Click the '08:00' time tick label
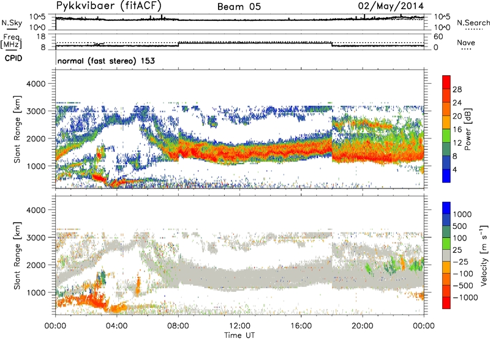Viewport: 490px width, 339px height. (178, 326)
